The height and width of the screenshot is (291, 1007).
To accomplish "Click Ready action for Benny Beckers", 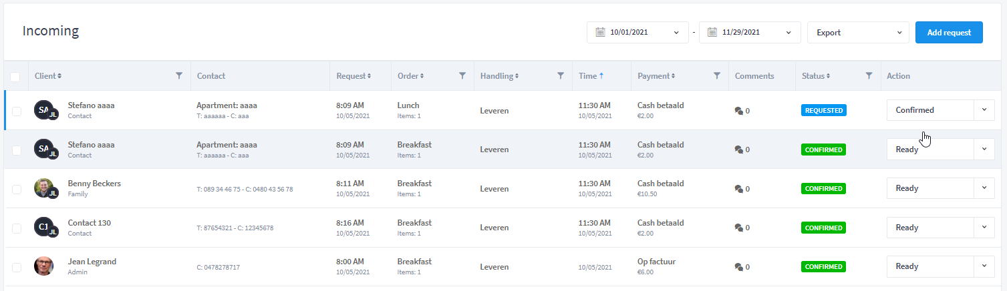I will click(x=930, y=188).
